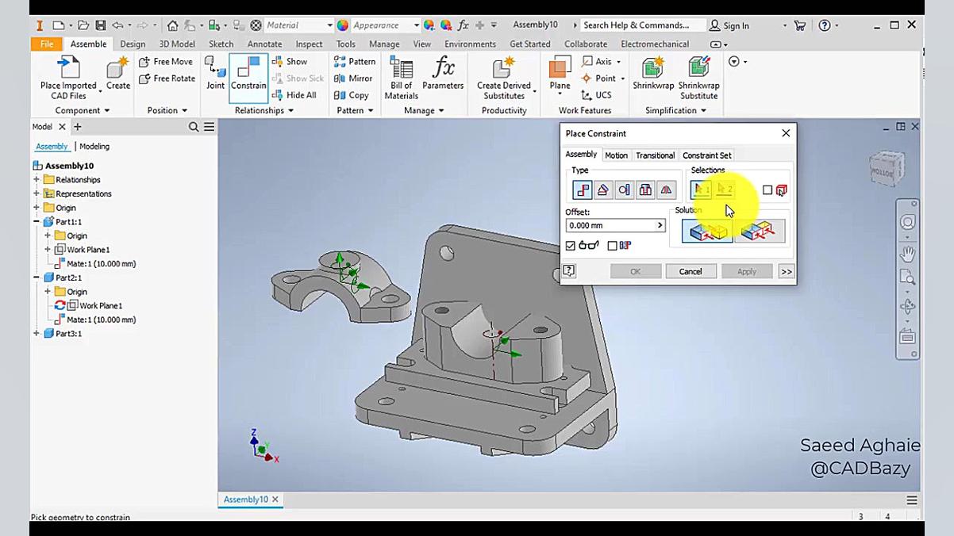Image resolution: width=954 pixels, height=536 pixels.
Task: Open the 3D Model ribbon tab
Action: 177,44
